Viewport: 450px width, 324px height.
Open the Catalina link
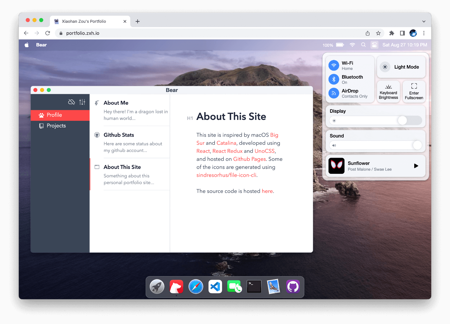pos(226,143)
